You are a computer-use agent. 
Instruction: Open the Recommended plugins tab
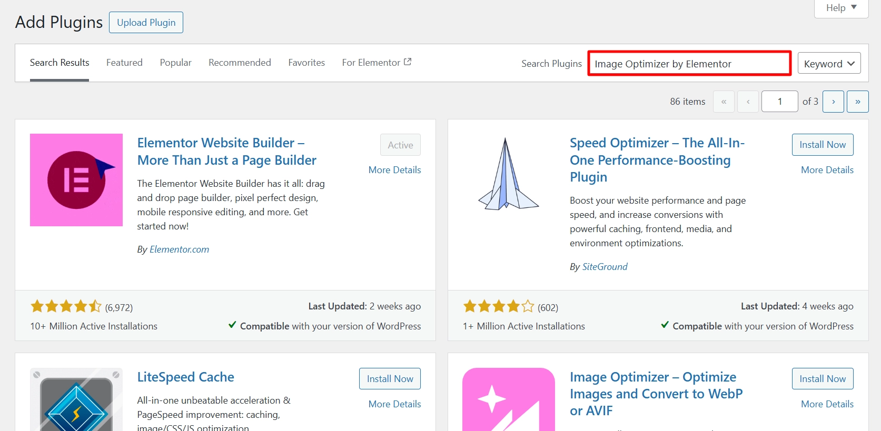coord(240,63)
